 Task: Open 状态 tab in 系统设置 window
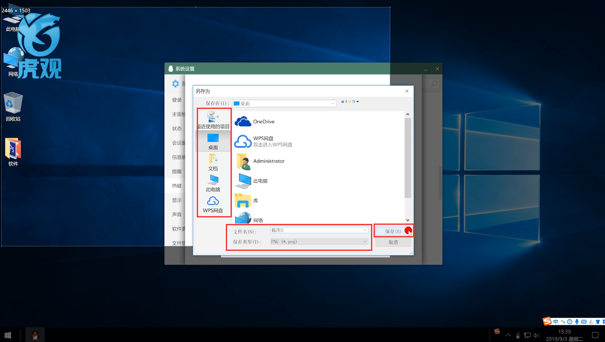[x=177, y=128]
